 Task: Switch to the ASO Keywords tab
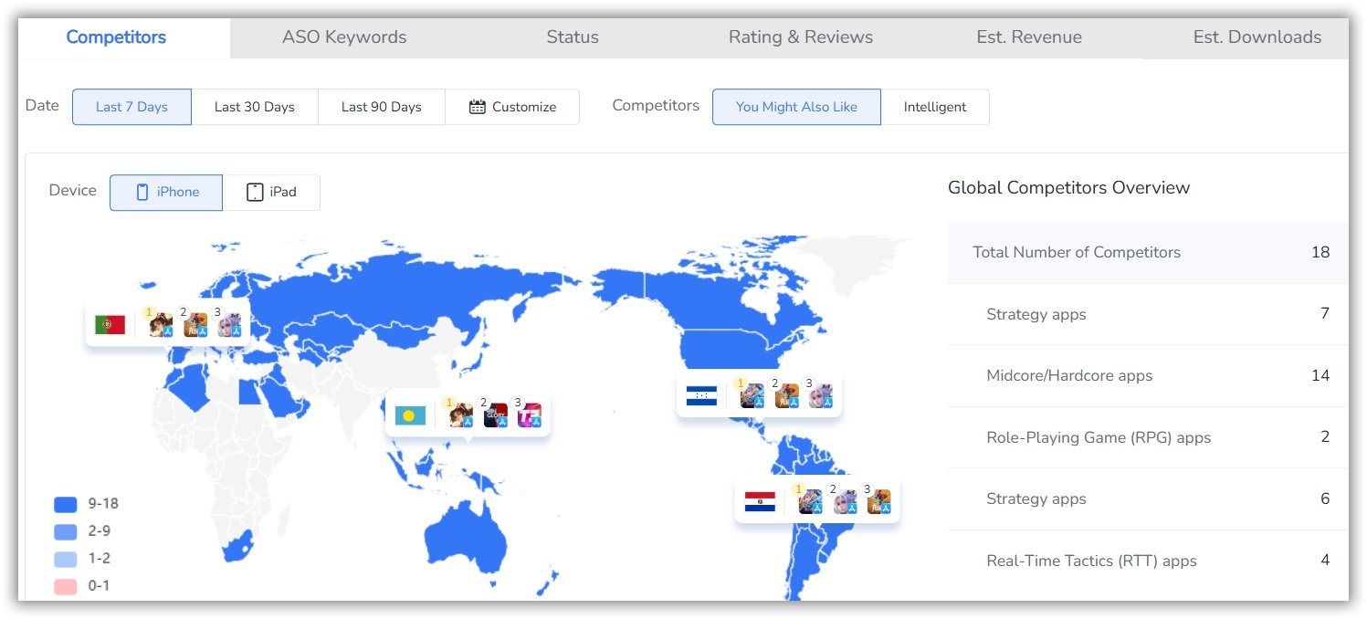[x=344, y=37]
